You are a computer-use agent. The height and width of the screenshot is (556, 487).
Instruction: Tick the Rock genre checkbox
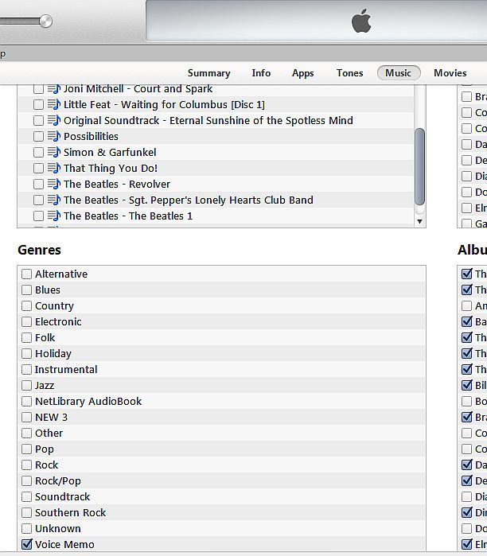coord(26,465)
